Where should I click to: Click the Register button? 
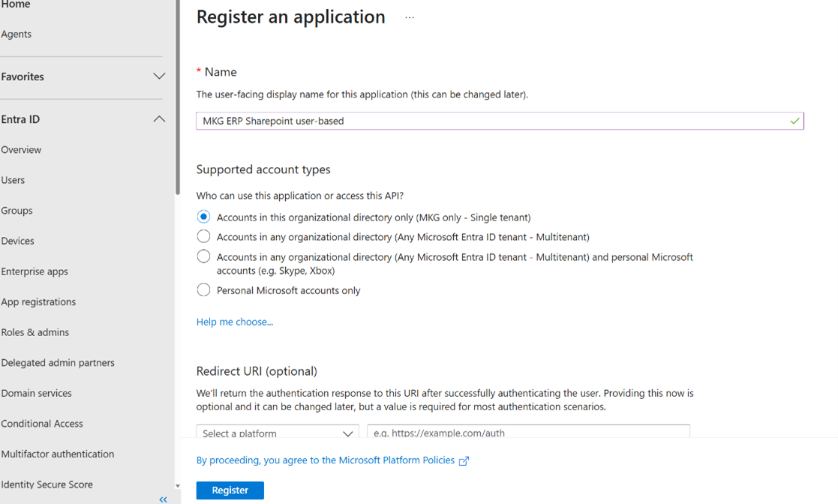pyautogui.click(x=230, y=490)
